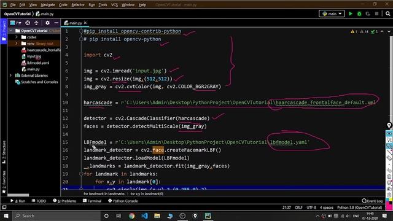Viewport: 393px width, 221px height.
Task: Collapse all icon in Project panel toolbar
Action: [36, 23]
